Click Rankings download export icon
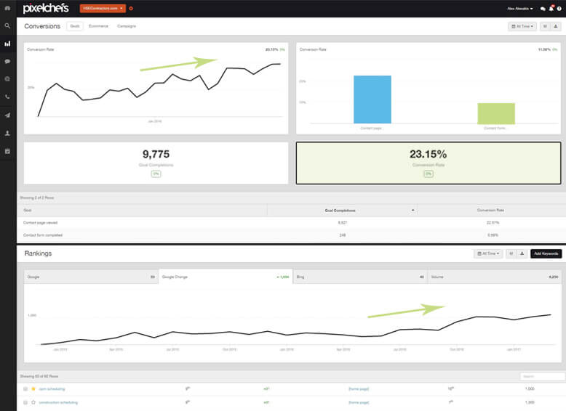 pyautogui.click(x=522, y=253)
